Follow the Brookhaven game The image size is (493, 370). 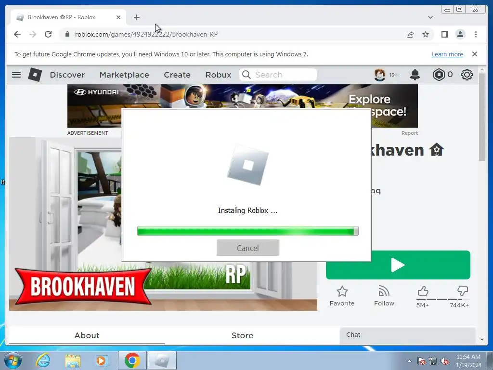click(384, 296)
